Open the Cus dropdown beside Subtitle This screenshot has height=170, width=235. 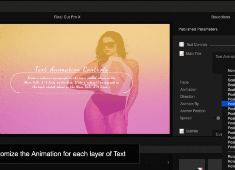pos(217,134)
